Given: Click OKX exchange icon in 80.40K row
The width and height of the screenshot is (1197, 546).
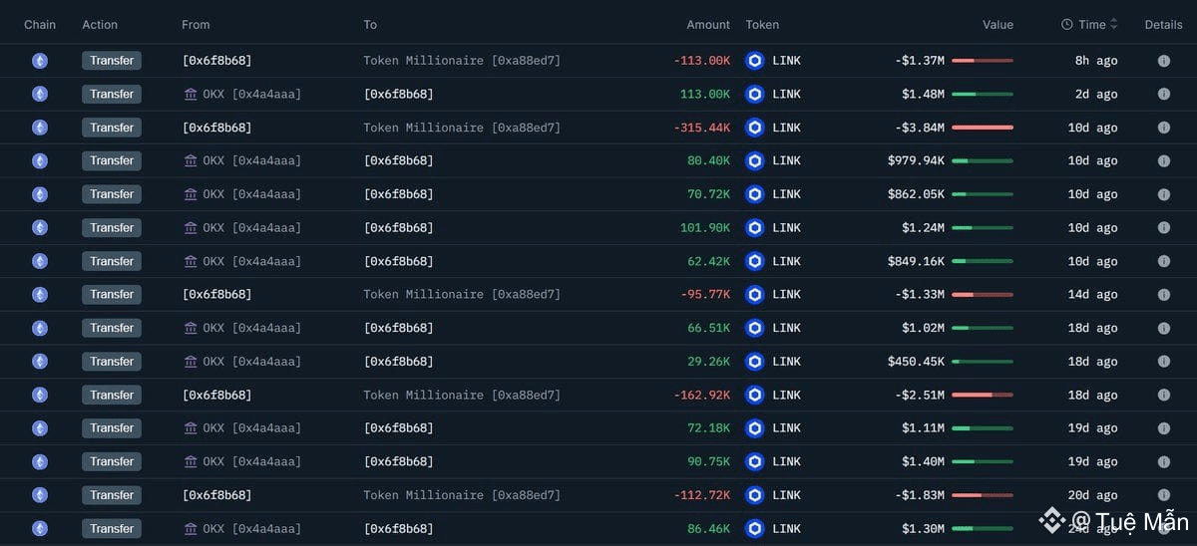Looking at the screenshot, I should 191,161.
